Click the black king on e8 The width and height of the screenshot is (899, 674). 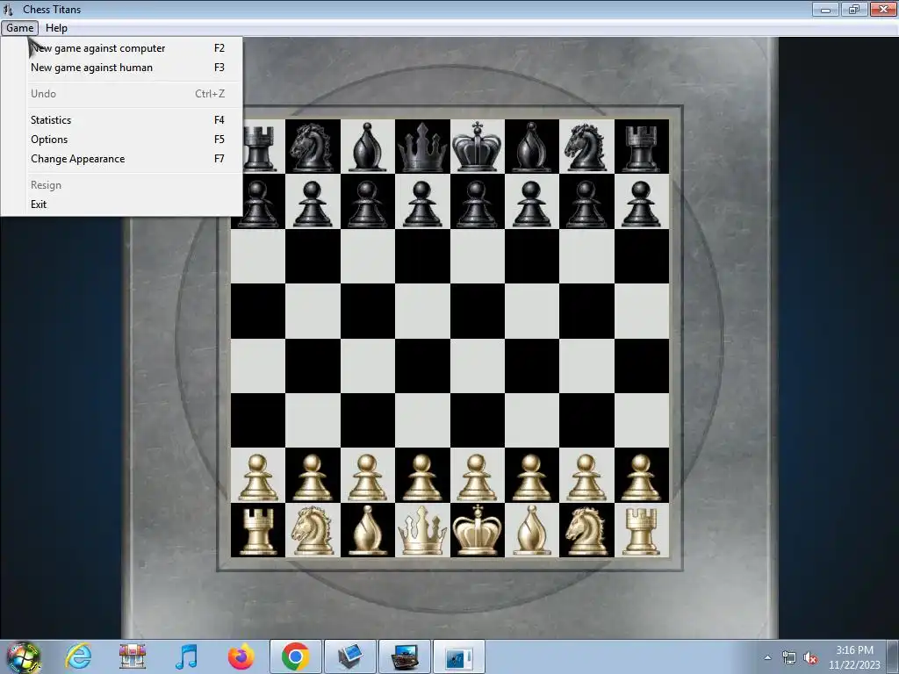point(477,147)
